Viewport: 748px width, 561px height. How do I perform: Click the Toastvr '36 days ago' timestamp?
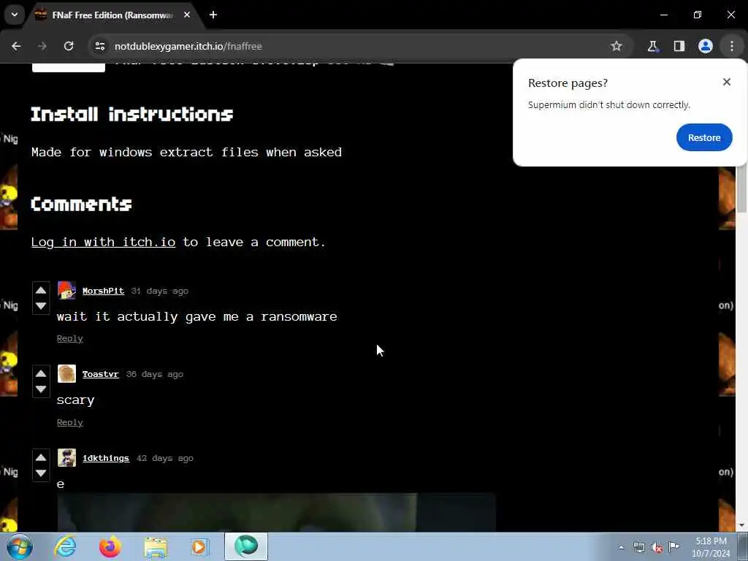[x=155, y=375]
